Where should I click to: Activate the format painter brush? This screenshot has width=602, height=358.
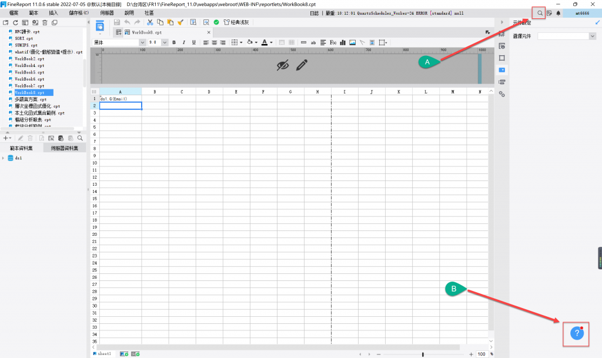(180, 22)
